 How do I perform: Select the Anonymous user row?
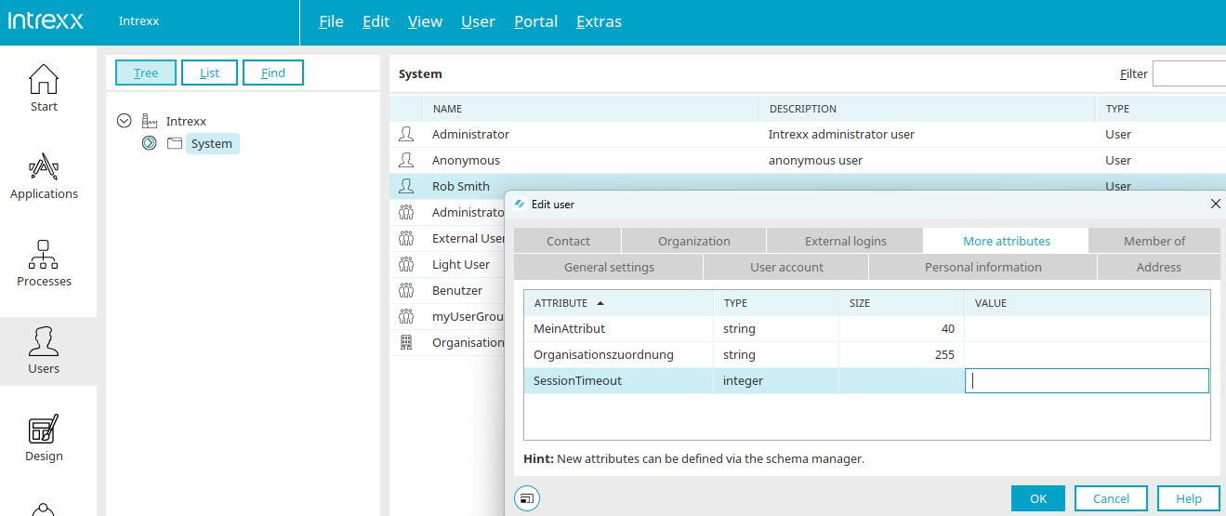(x=808, y=160)
